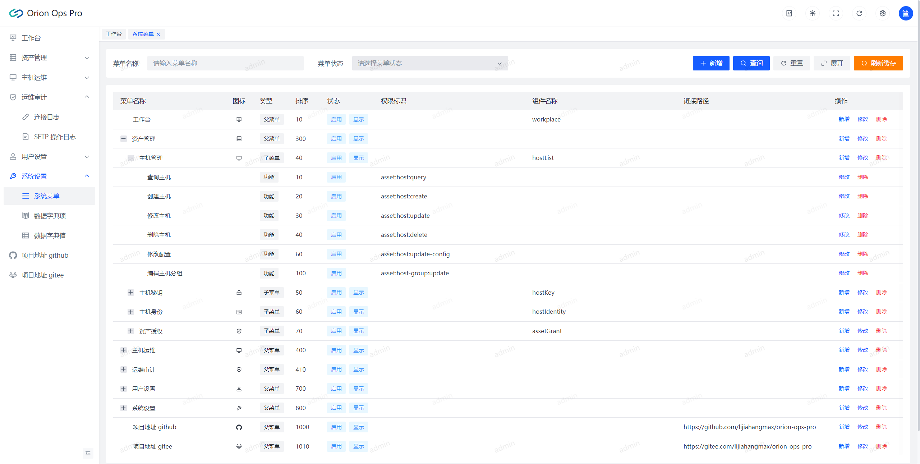920x464 pixels.
Task: Click the admin user avatar
Action: (905, 13)
